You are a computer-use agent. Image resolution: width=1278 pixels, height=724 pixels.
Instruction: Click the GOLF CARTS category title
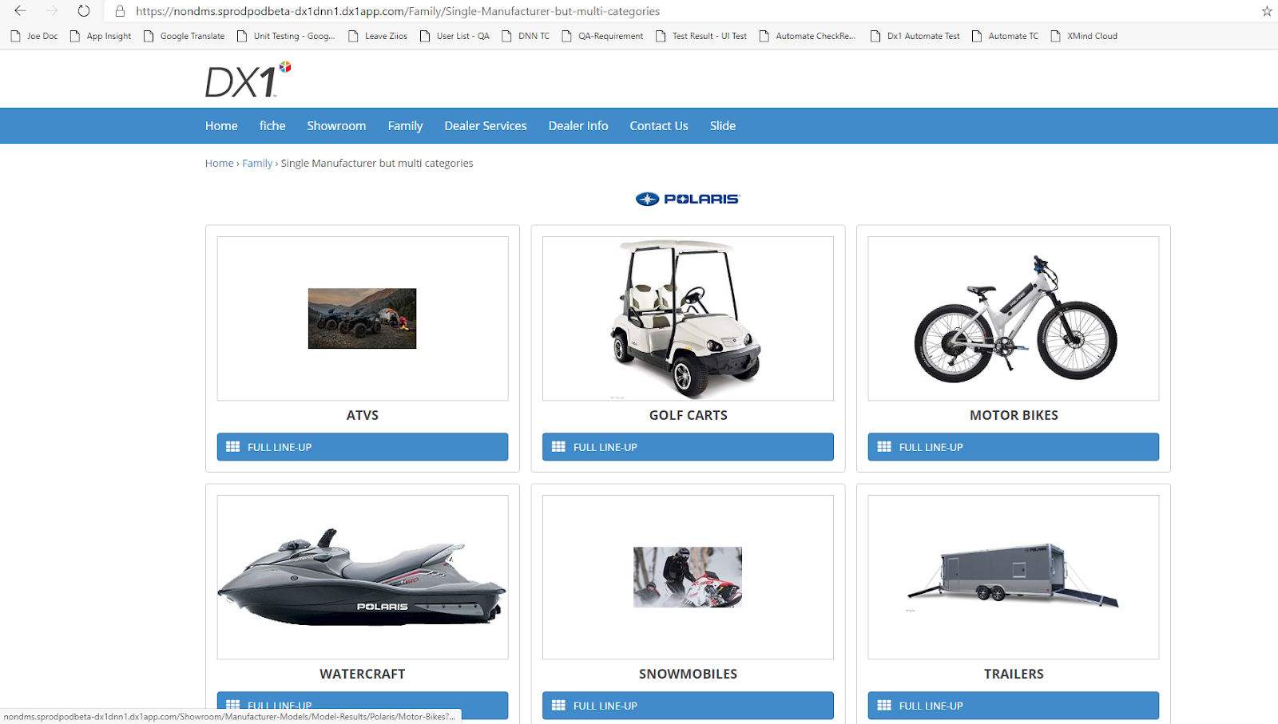tap(689, 415)
